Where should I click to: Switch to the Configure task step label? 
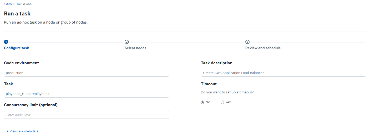pyautogui.click(x=16, y=48)
